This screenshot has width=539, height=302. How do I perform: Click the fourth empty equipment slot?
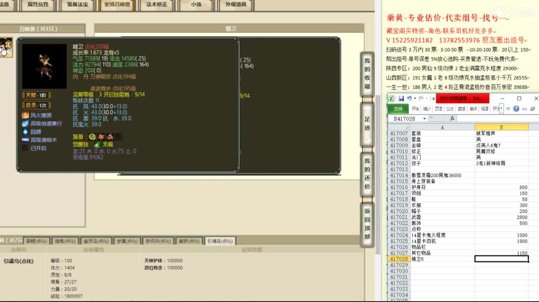click(119, 137)
